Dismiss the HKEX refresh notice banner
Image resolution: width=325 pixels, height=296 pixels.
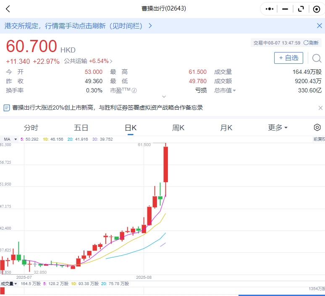click(x=320, y=26)
